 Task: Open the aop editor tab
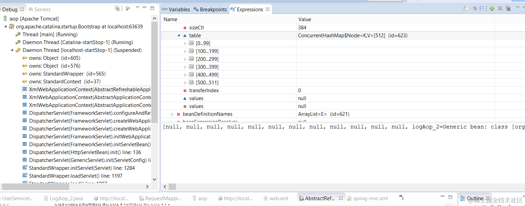[x=200, y=198]
